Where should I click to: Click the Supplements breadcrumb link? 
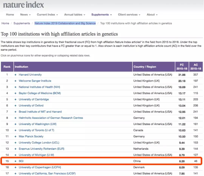coord(22,23)
